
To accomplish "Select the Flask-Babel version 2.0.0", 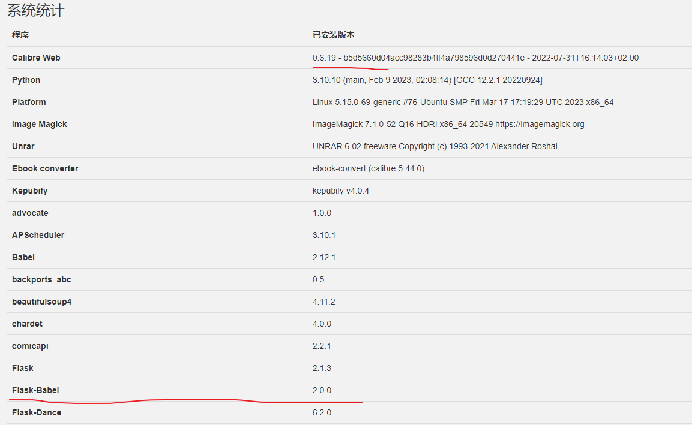I will point(322,390).
